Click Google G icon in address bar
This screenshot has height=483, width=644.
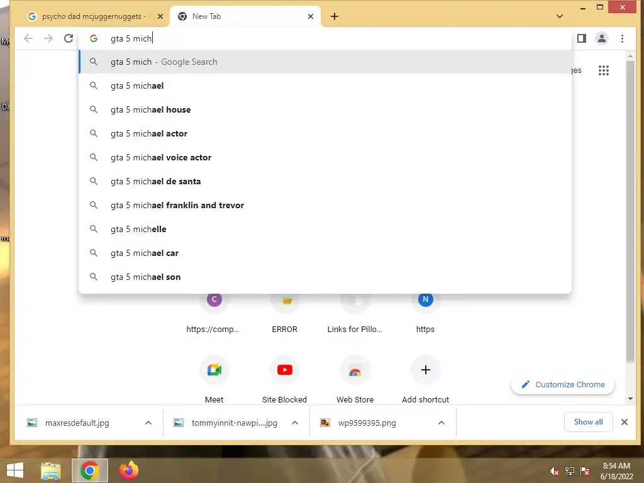click(x=94, y=38)
